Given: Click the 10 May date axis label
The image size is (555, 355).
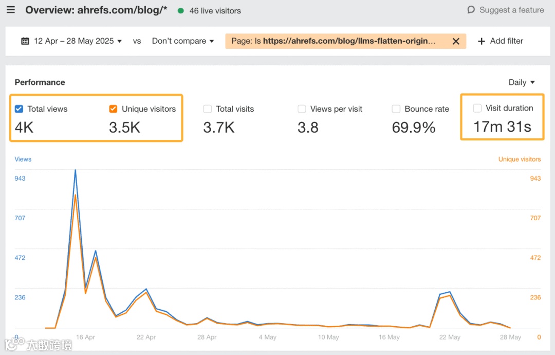Looking at the screenshot, I should [x=328, y=337].
